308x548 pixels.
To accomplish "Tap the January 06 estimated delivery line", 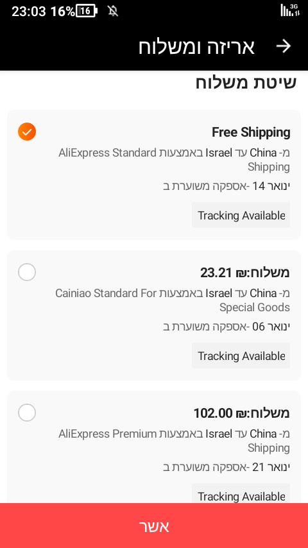I will pyautogui.click(x=227, y=327).
